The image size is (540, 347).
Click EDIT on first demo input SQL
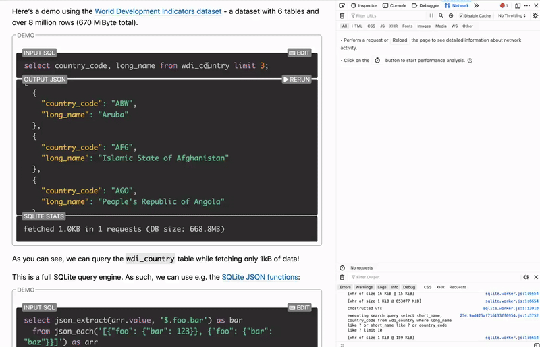(300, 53)
